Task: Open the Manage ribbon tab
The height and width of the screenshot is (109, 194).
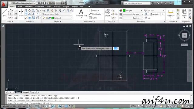Action: [x=57, y=7]
